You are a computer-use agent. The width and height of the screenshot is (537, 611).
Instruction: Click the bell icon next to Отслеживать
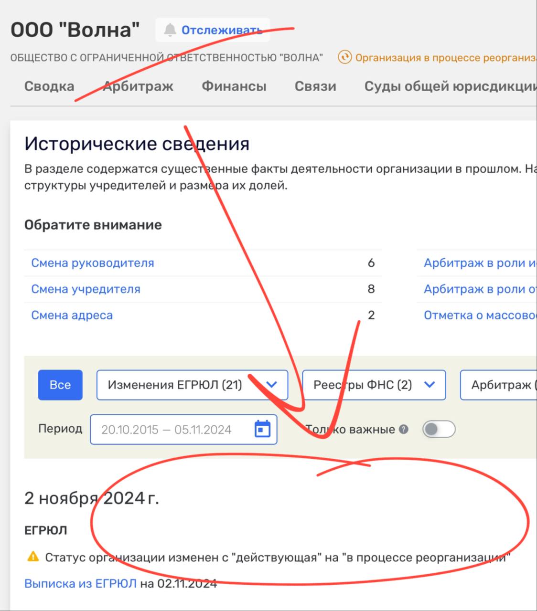(170, 30)
